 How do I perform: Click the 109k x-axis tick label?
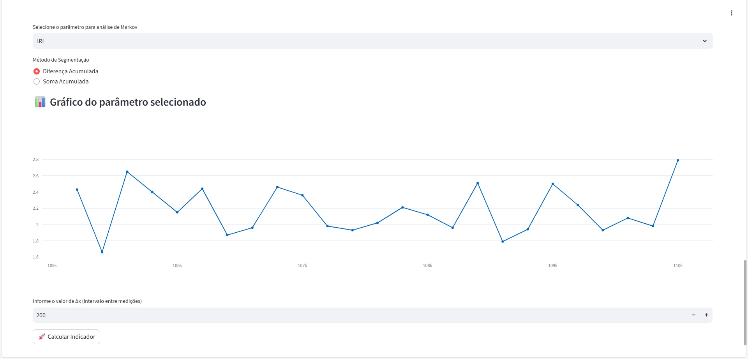coord(552,265)
